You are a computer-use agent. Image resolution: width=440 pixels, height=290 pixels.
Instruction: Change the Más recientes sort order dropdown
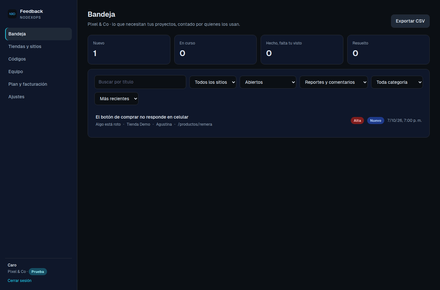point(116,99)
